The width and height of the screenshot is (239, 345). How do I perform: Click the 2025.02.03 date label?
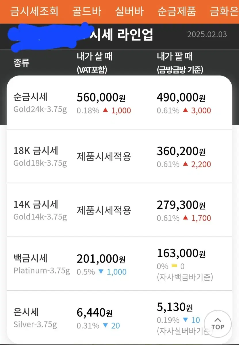(x=207, y=34)
